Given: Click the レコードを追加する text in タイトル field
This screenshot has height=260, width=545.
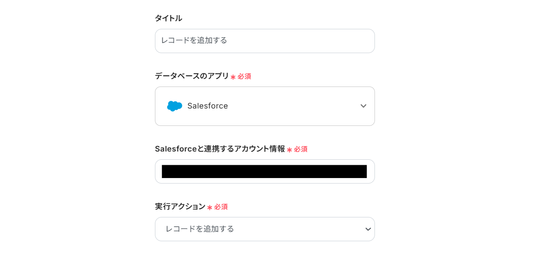Looking at the screenshot, I should (x=194, y=41).
